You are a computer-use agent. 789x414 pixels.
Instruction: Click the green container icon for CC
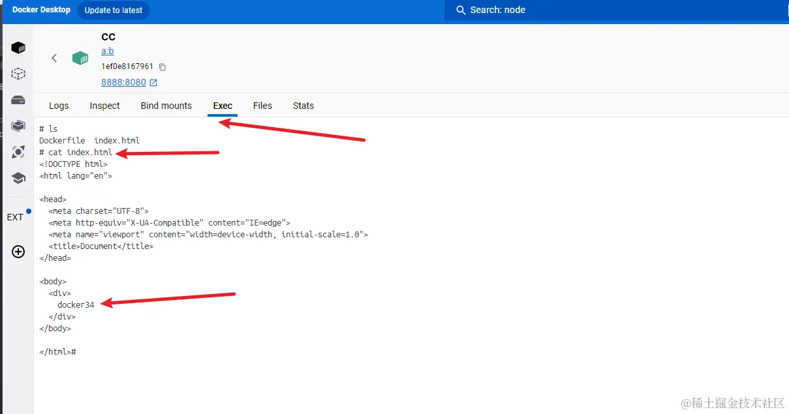(80, 58)
